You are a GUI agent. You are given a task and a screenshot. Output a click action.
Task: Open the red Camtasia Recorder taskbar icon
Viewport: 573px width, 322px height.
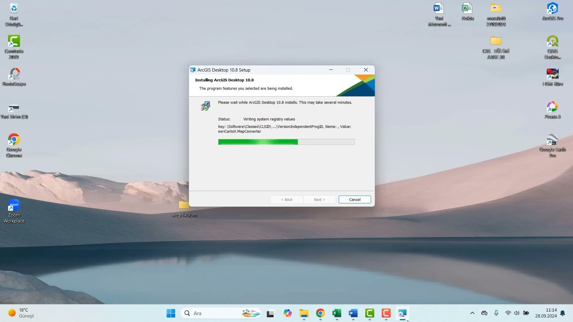[x=386, y=314]
